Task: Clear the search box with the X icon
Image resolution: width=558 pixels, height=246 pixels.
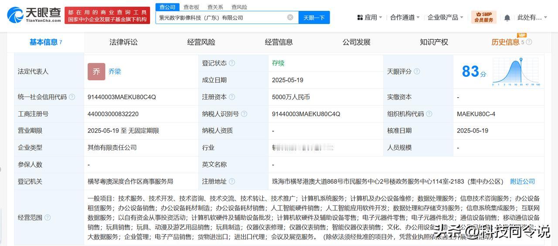Action: click(x=290, y=17)
